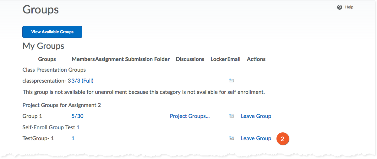Click the orange number 2 callout badge

(282, 139)
